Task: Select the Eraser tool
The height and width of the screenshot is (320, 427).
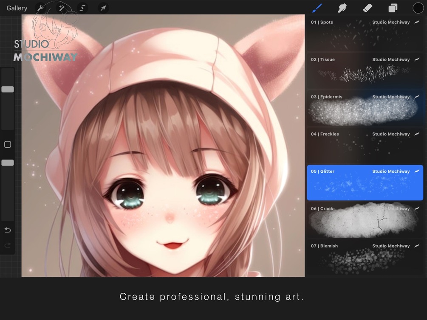Action: pos(368,8)
